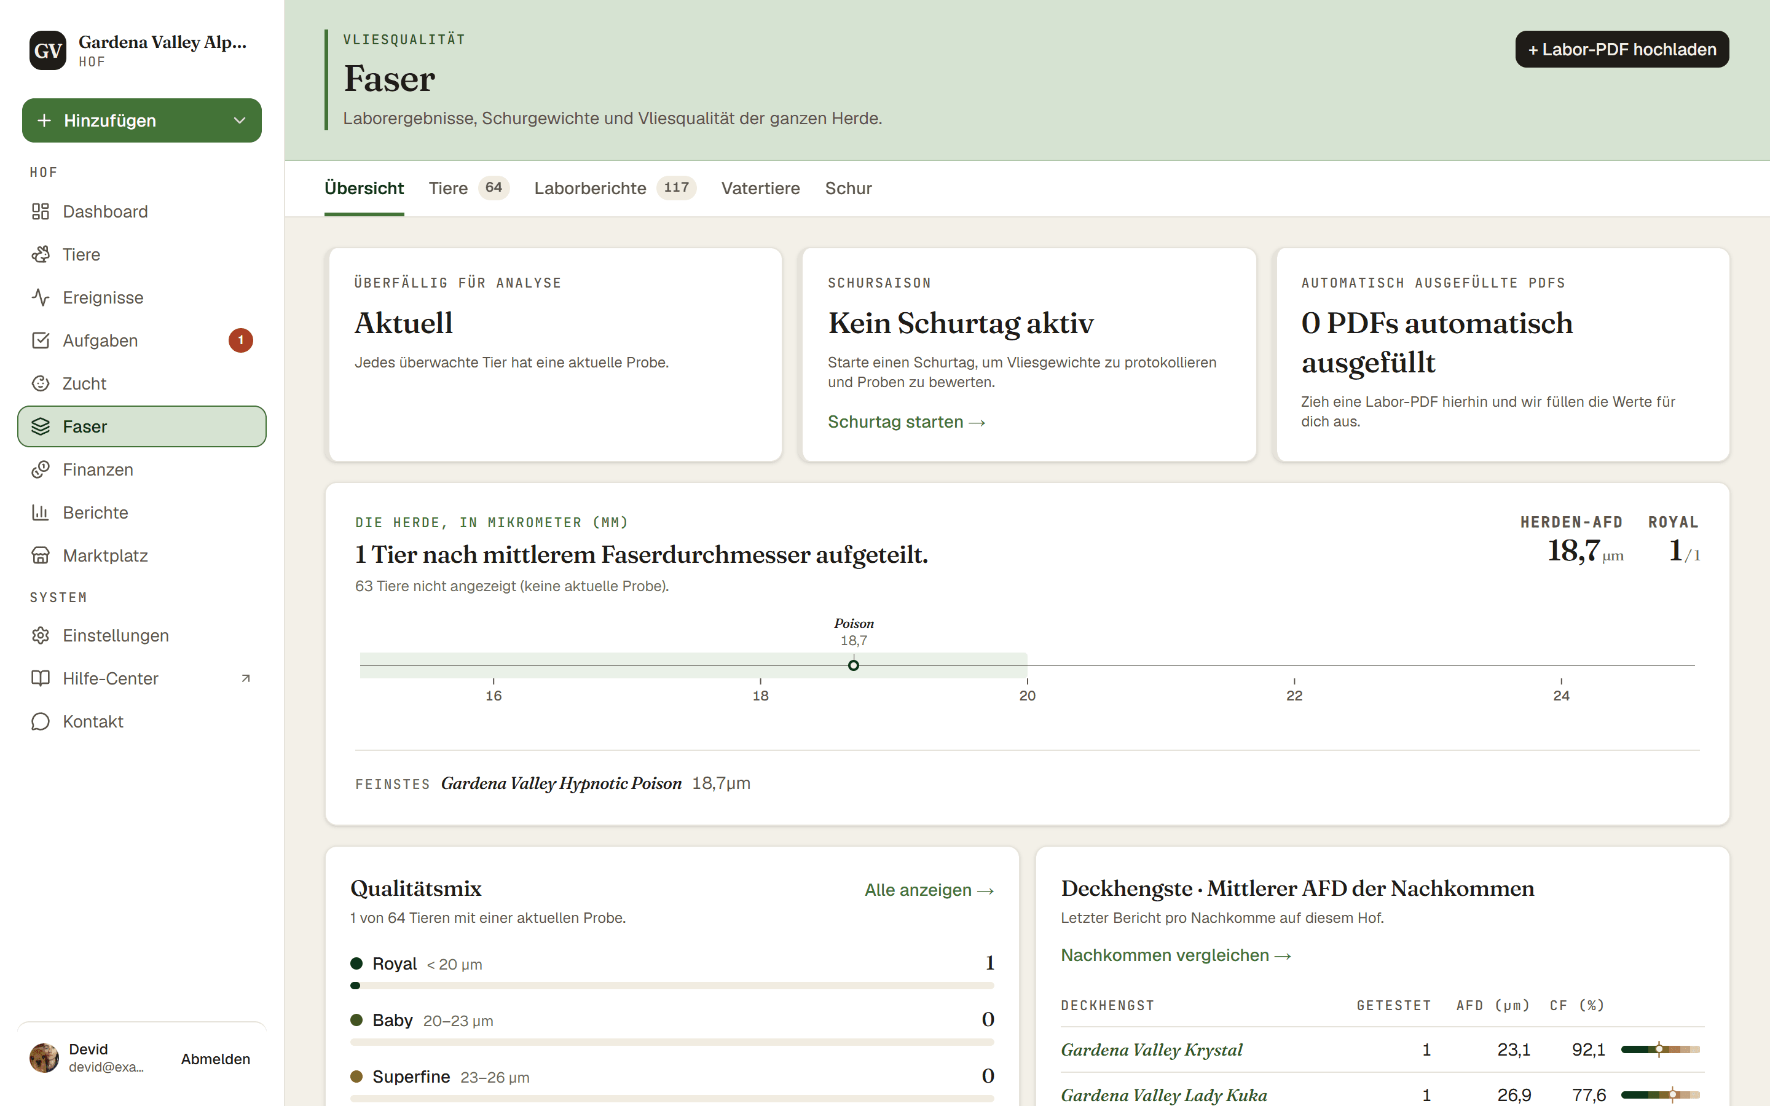The width and height of the screenshot is (1770, 1106).
Task: Click Schurtag starten link
Action: coord(907,422)
